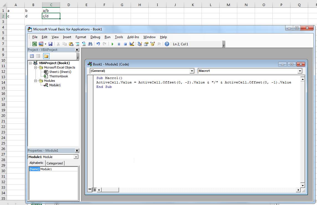
Task: Click the Reset stop icon
Action: pyautogui.click(x=125, y=44)
